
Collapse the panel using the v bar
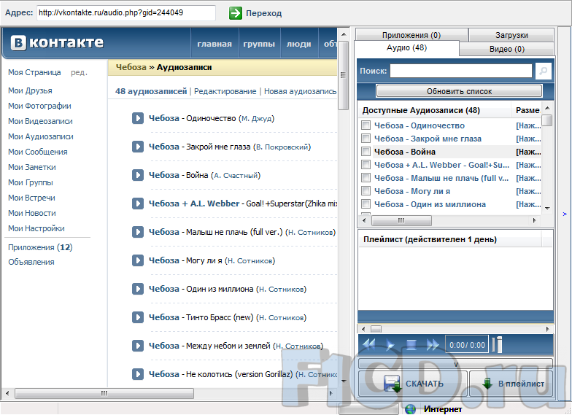coord(455,364)
